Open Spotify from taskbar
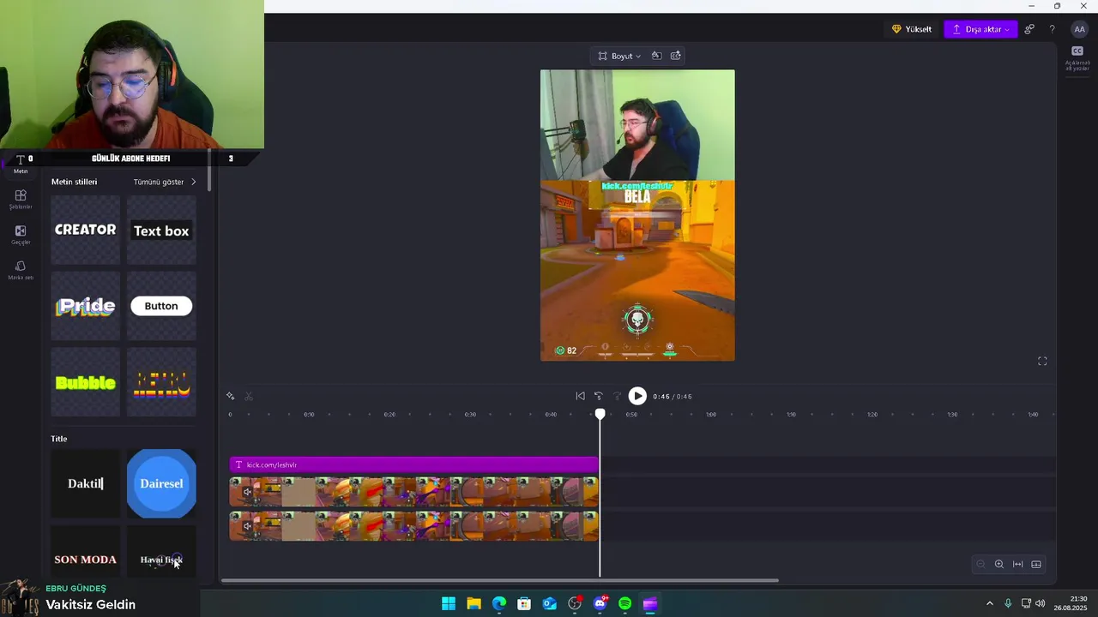1098x617 pixels. tap(624, 604)
